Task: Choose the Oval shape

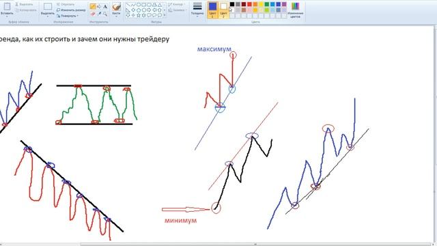Action: click(139, 5)
